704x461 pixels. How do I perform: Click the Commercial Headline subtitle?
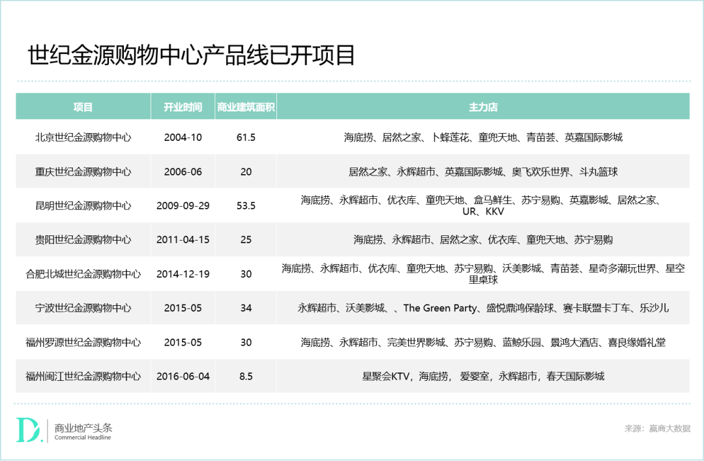[83, 438]
